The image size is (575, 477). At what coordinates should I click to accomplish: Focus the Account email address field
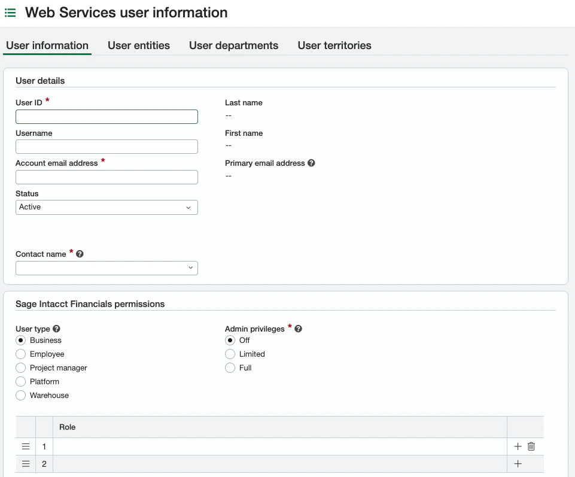pyautogui.click(x=107, y=177)
